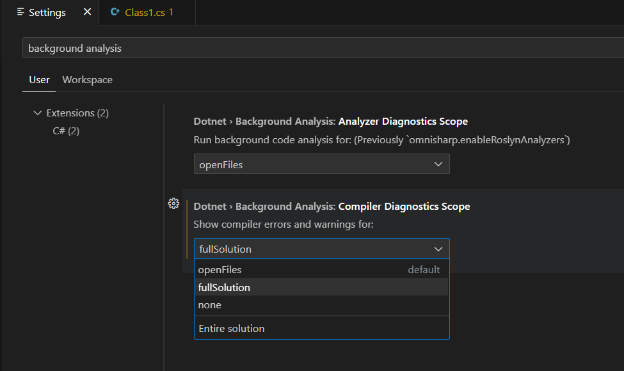The width and height of the screenshot is (624, 371).
Task: Click the gear icon beside Compiler Diagnostics Scope
Action: 173,203
